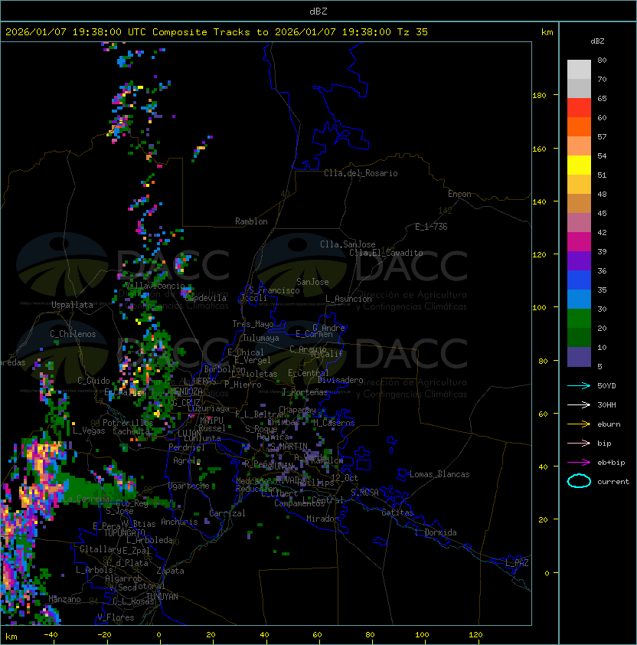Click the C_Chilenos map label
The height and width of the screenshot is (645, 637).
pos(73,334)
